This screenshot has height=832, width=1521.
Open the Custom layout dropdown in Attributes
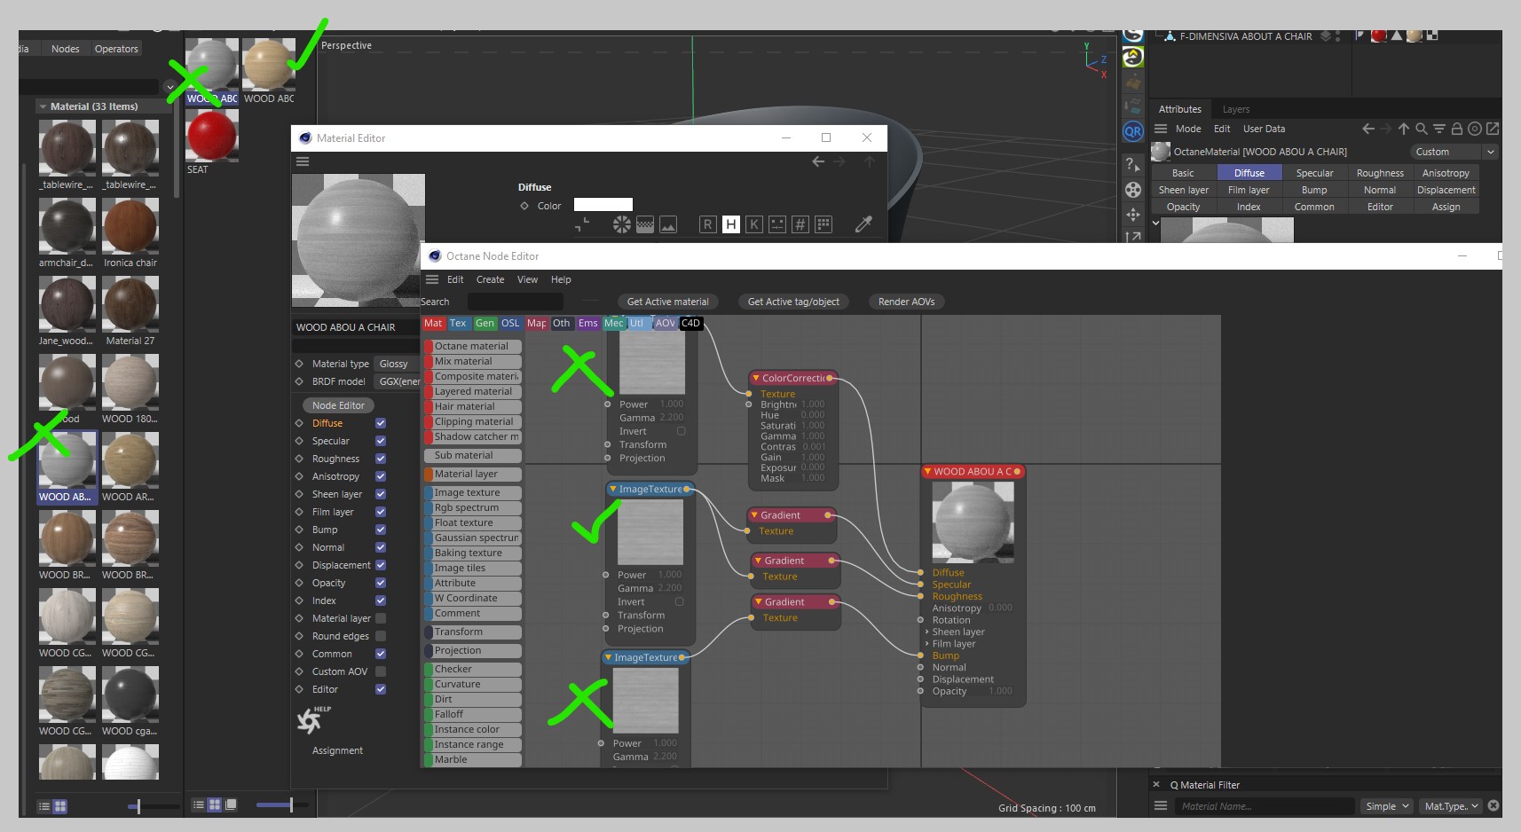coord(1454,152)
